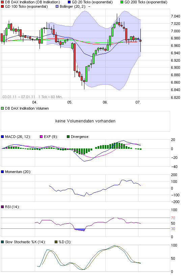Click the 6.820 price axis value
The height and width of the screenshot is (279, 184).
[x=176, y=97]
